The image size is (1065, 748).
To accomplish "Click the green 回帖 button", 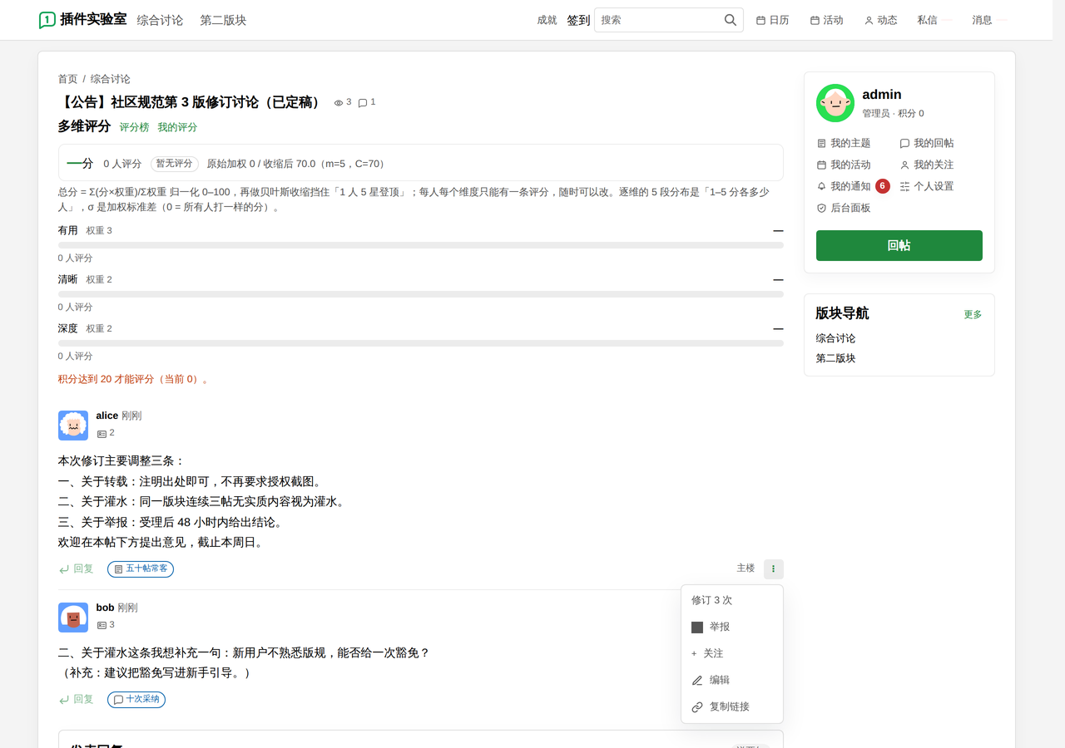I will pyautogui.click(x=899, y=246).
